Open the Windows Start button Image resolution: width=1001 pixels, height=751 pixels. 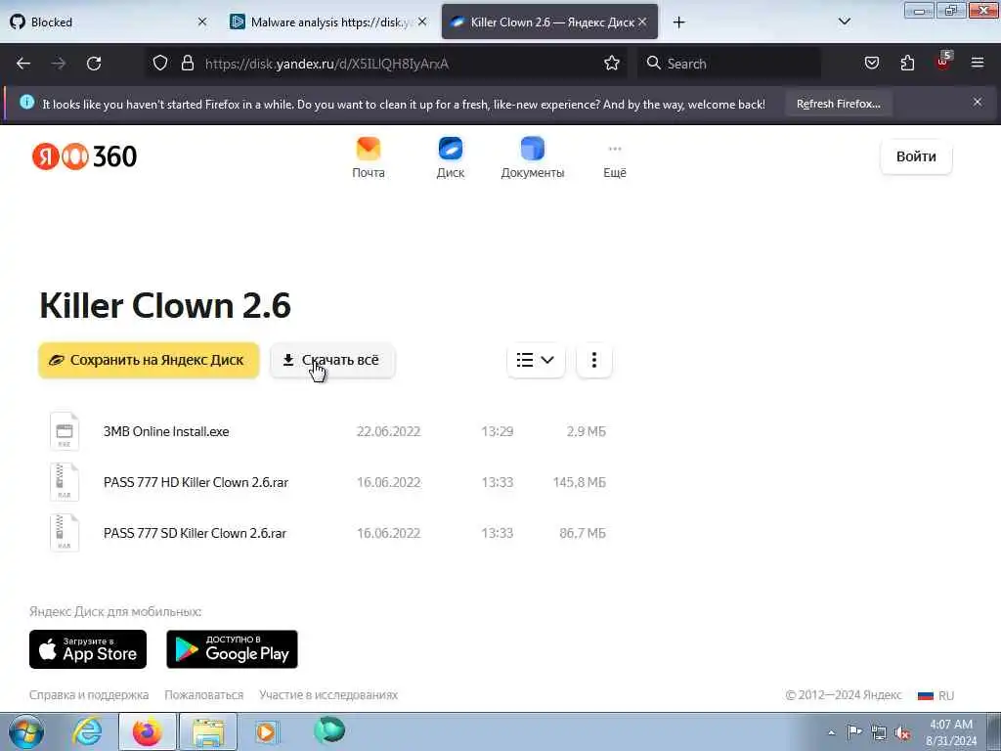(26, 731)
